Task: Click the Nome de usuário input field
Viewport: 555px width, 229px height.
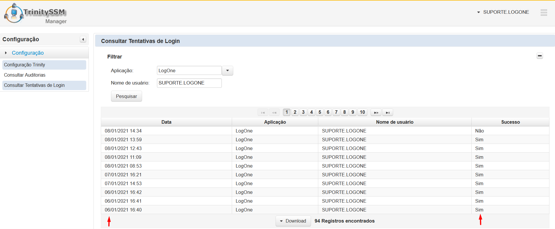Action: pyautogui.click(x=189, y=83)
